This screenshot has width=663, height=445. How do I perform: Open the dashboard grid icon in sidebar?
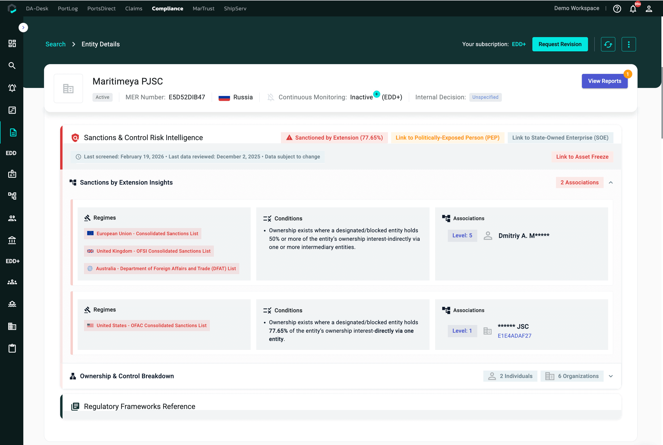point(12,43)
